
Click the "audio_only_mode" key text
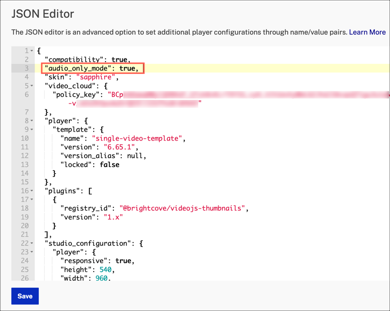pos(78,68)
